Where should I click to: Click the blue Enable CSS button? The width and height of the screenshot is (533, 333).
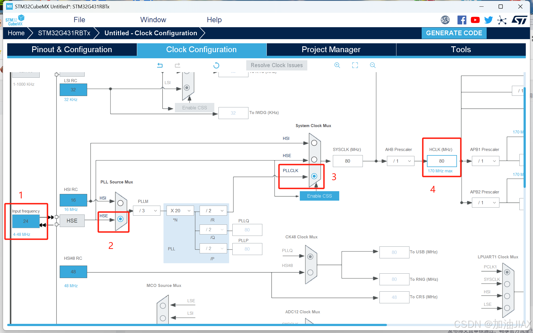[320, 196]
